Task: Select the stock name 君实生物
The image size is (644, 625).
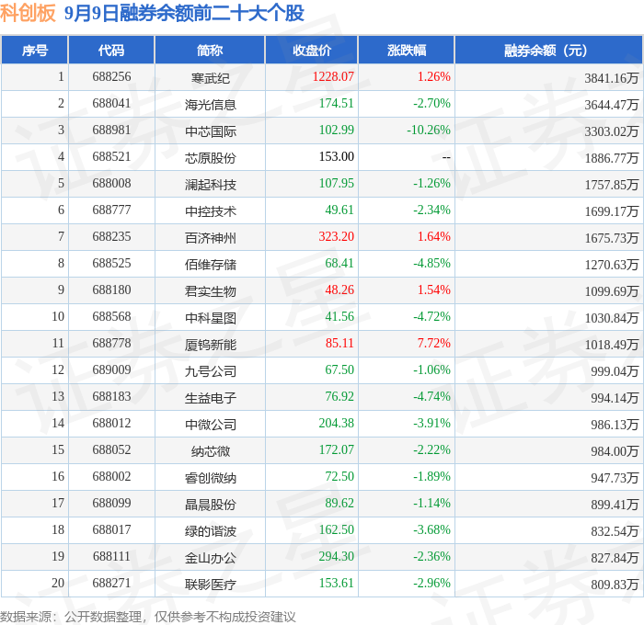Action: coord(211,291)
